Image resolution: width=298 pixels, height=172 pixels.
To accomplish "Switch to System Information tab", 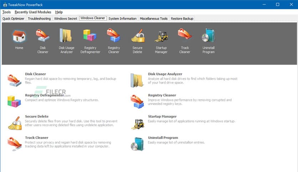I will pos(123,18).
